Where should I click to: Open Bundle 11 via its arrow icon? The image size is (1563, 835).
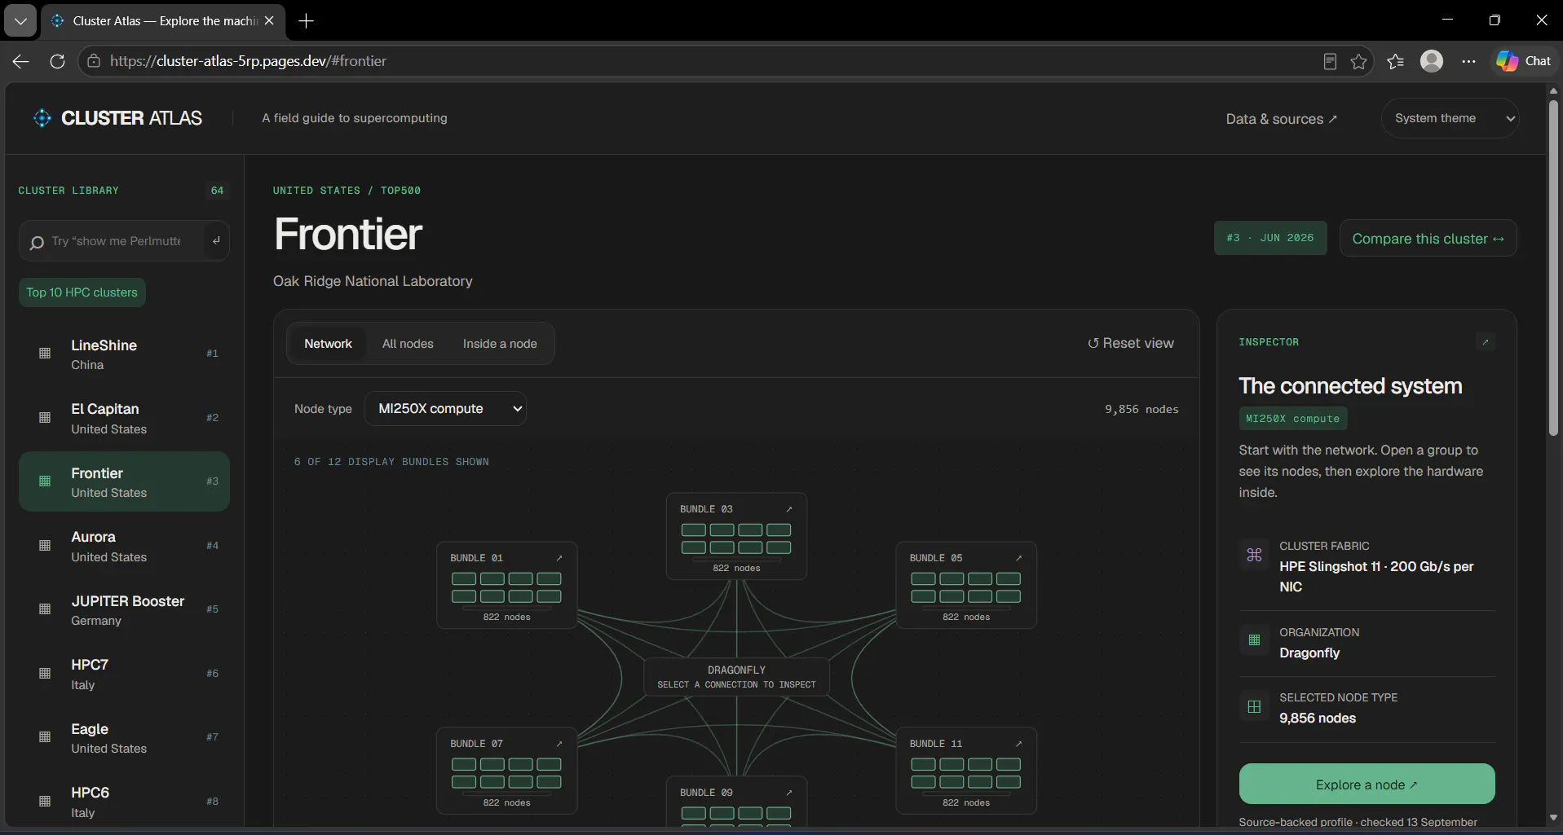tap(1018, 744)
